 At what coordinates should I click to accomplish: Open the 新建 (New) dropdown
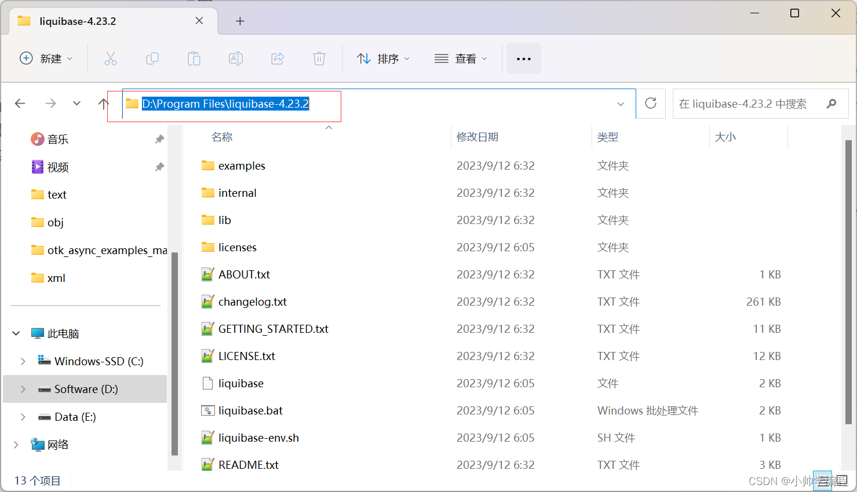click(46, 58)
